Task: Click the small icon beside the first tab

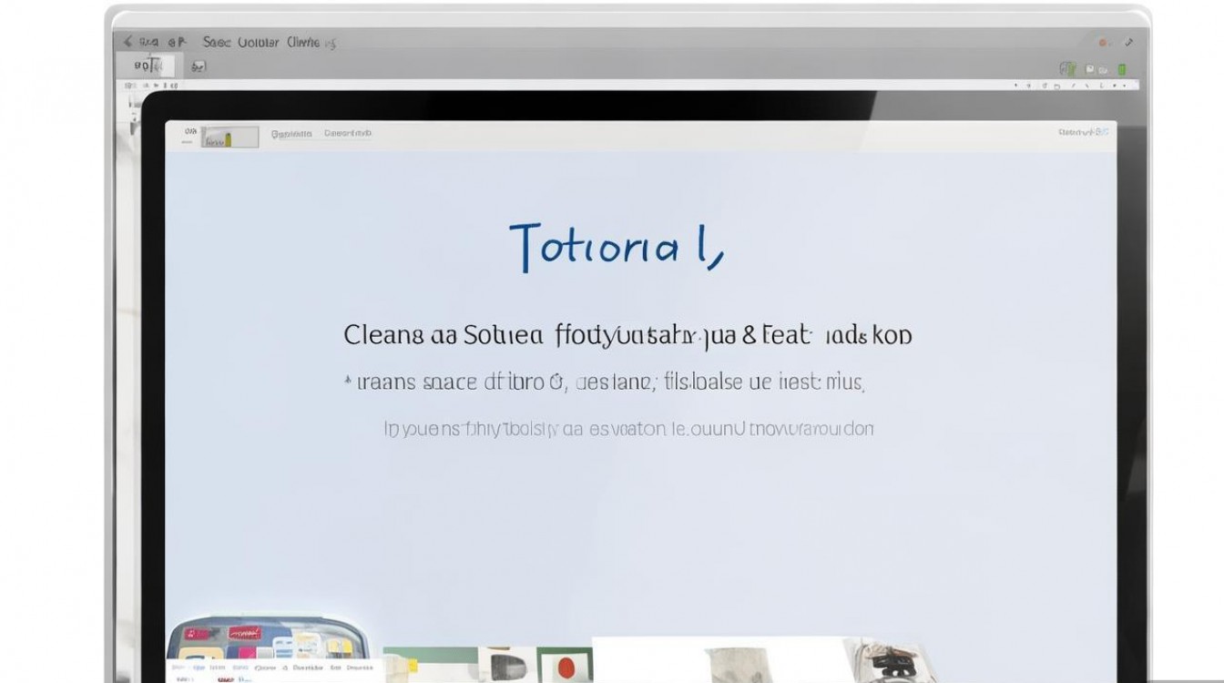Action: (x=199, y=66)
